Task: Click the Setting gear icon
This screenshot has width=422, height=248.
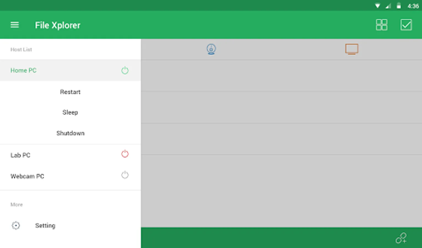Action: coord(16,225)
